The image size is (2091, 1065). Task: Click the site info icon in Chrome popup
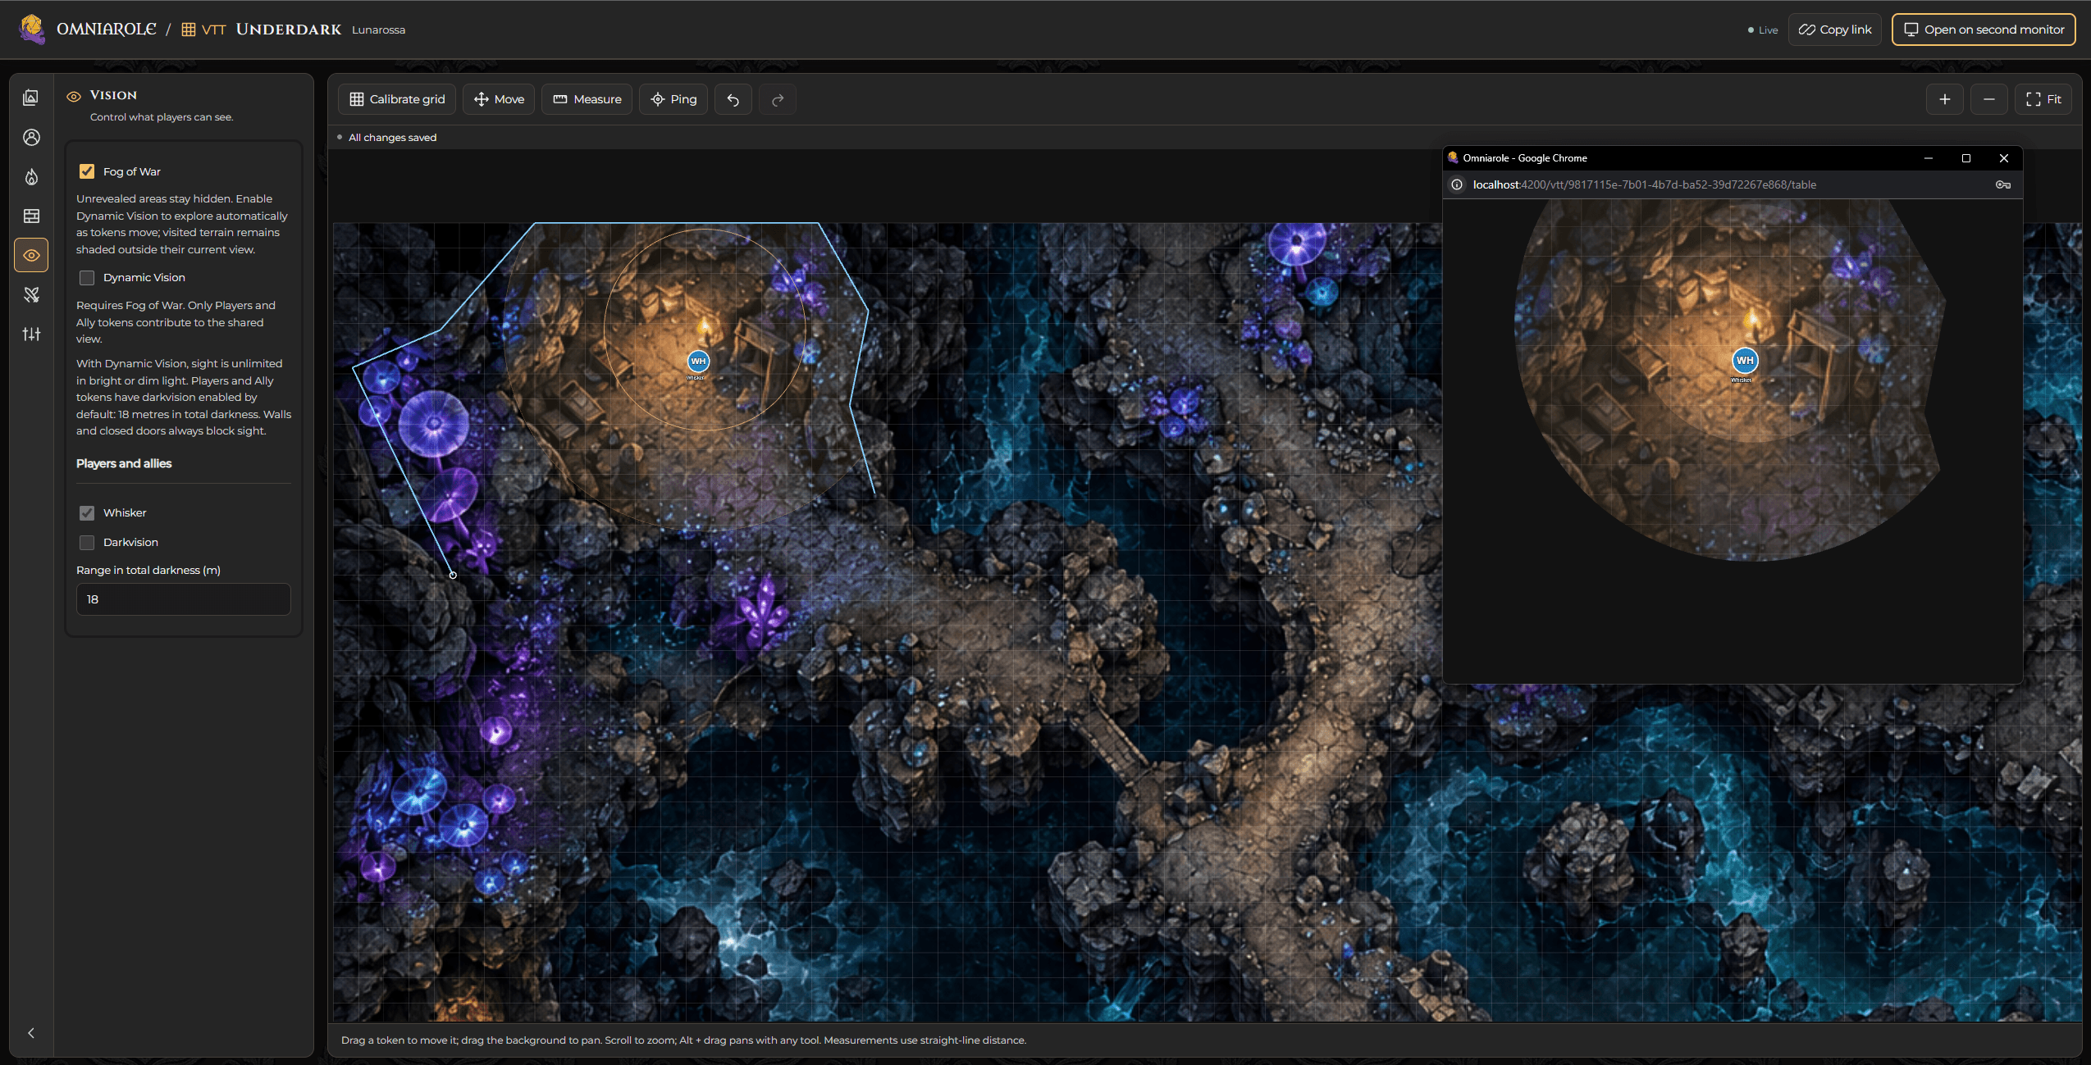1457,185
